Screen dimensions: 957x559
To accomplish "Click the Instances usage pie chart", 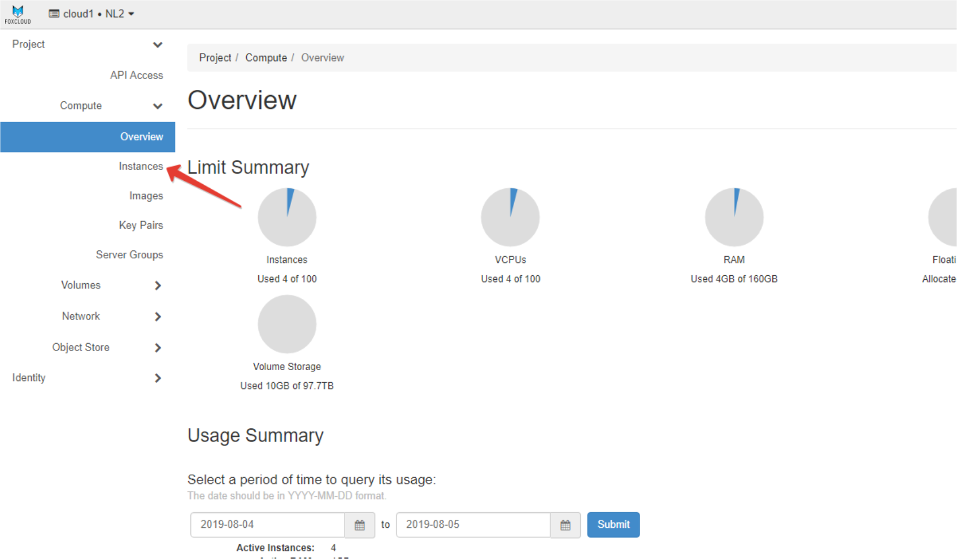I will point(287,218).
